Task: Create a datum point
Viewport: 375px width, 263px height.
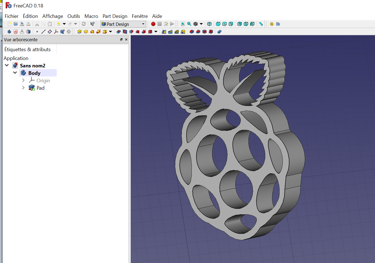Action: pos(37,32)
